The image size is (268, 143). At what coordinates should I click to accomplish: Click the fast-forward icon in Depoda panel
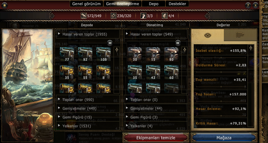(x=110, y=43)
